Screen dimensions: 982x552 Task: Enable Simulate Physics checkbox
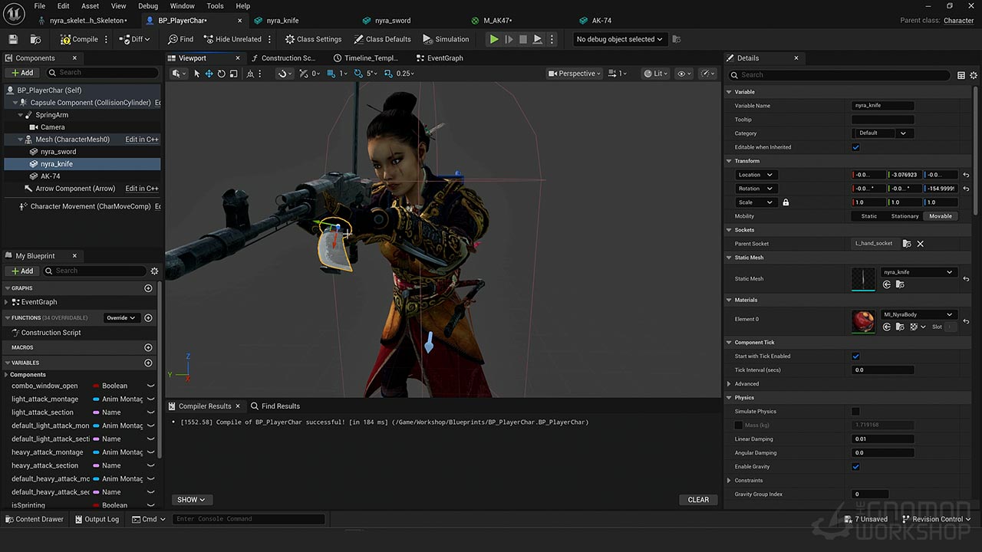click(855, 412)
